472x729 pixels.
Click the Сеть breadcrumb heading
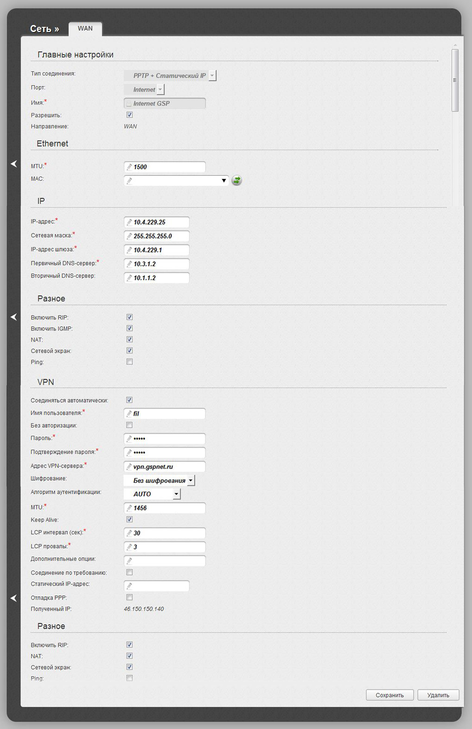point(45,29)
